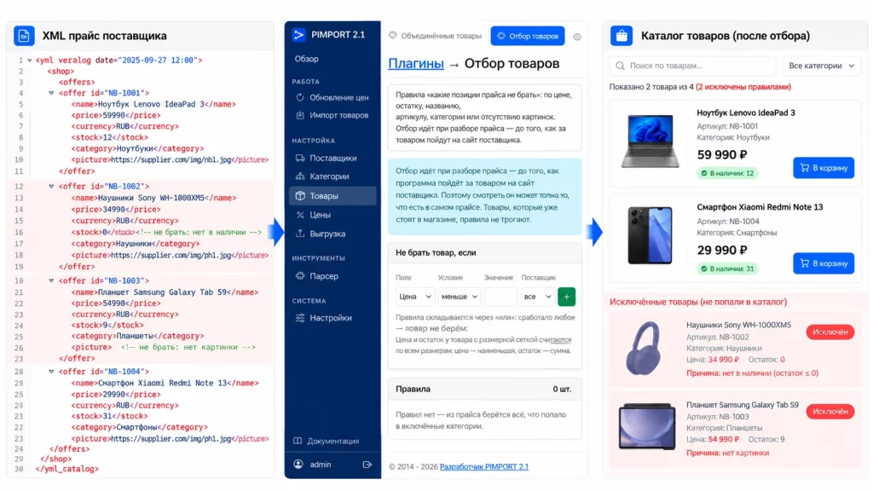Collapse the NB-1004 offer node
873x491 pixels.
coord(51,372)
